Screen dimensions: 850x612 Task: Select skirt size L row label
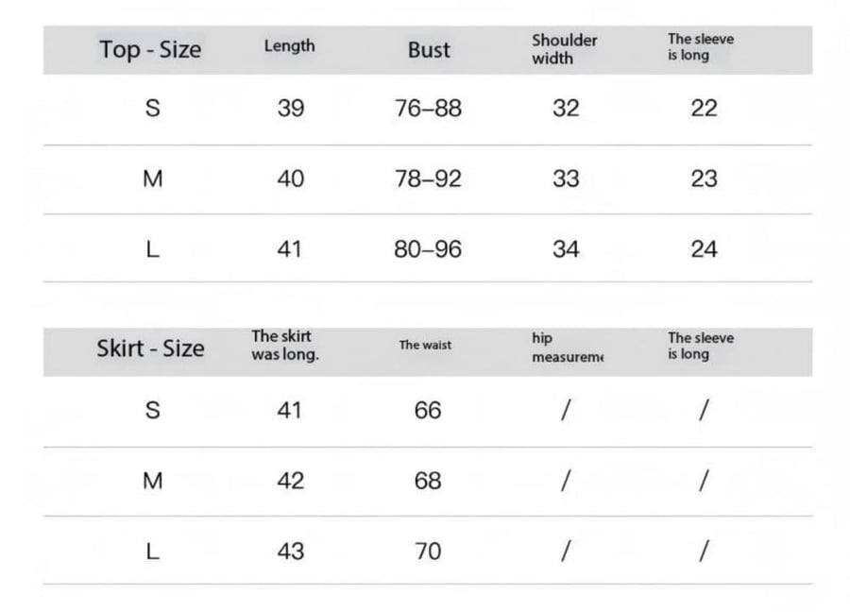tap(153, 552)
